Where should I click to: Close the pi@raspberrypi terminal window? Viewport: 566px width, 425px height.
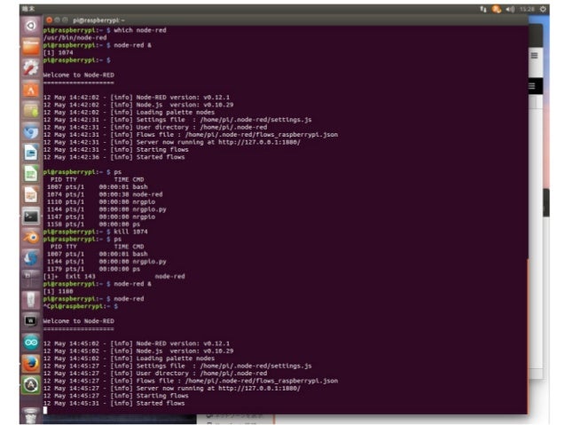(50, 20)
